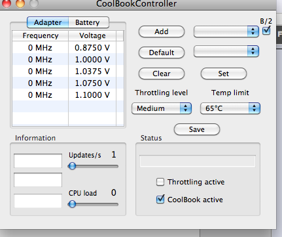Open the Temp limit 65°C dropdown
The height and width of the screenshot is (237, 282).
[x=230, y=108]
